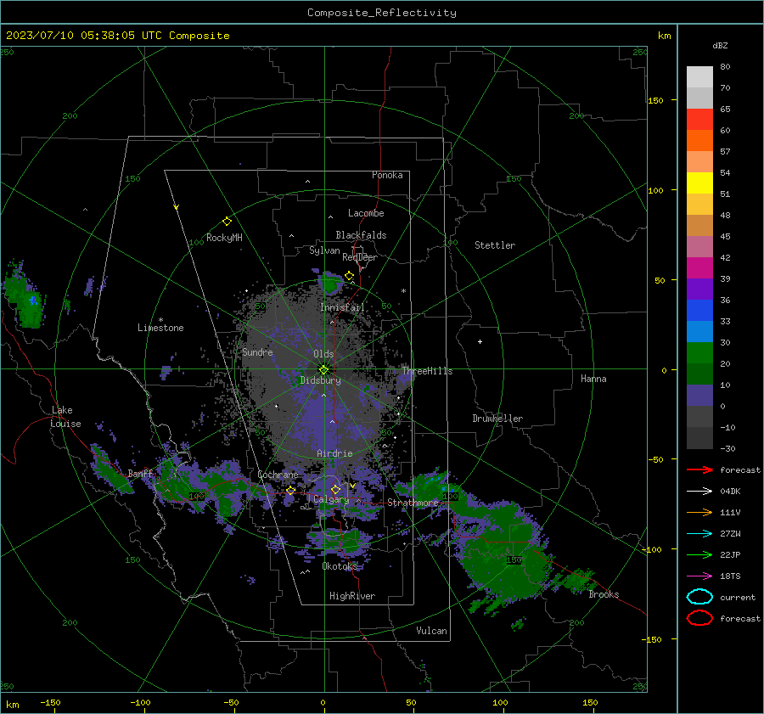Click the Ponoka town label

pos(387,175)
